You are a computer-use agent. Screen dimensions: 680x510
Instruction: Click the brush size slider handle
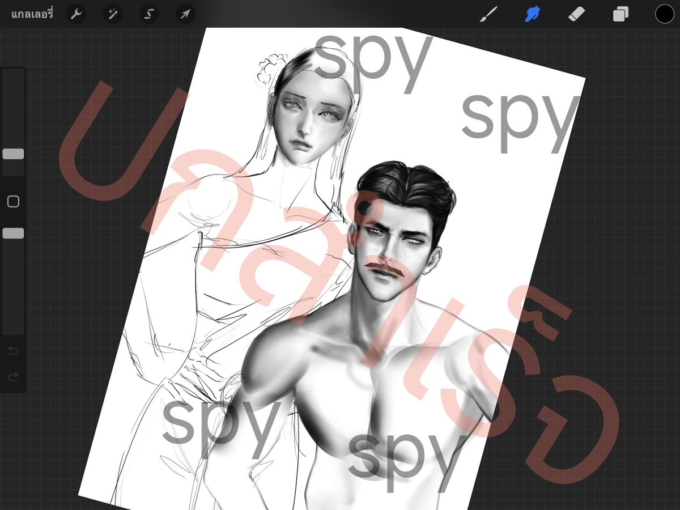coord(13,154)
